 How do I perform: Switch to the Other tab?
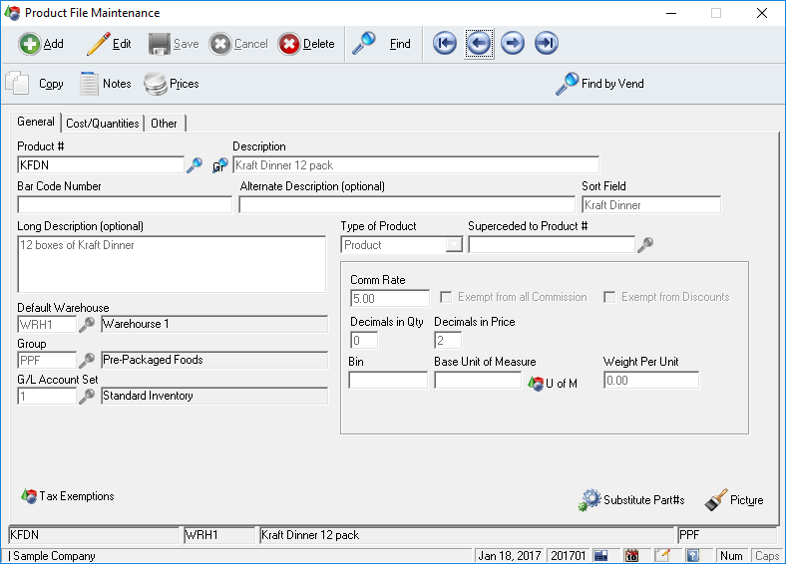tap(164, 124)
